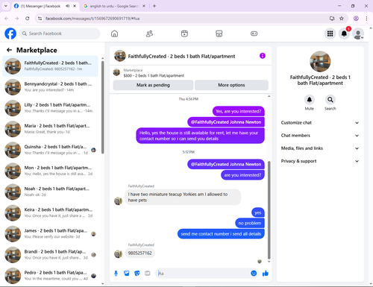Open the notifications bell with badge
This screenshot has width=373, height=287.
(344, 34)
